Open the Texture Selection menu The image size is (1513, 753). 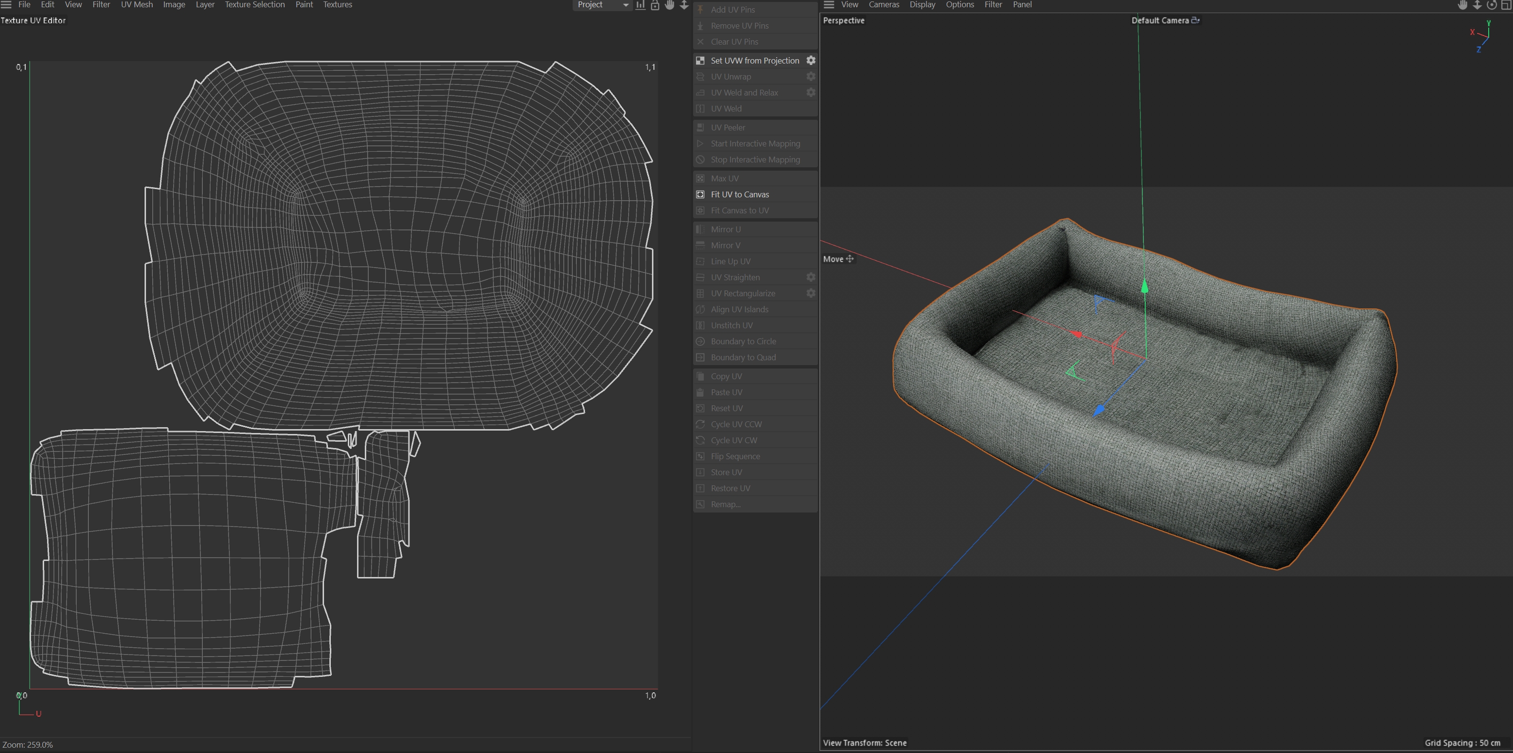254,5
